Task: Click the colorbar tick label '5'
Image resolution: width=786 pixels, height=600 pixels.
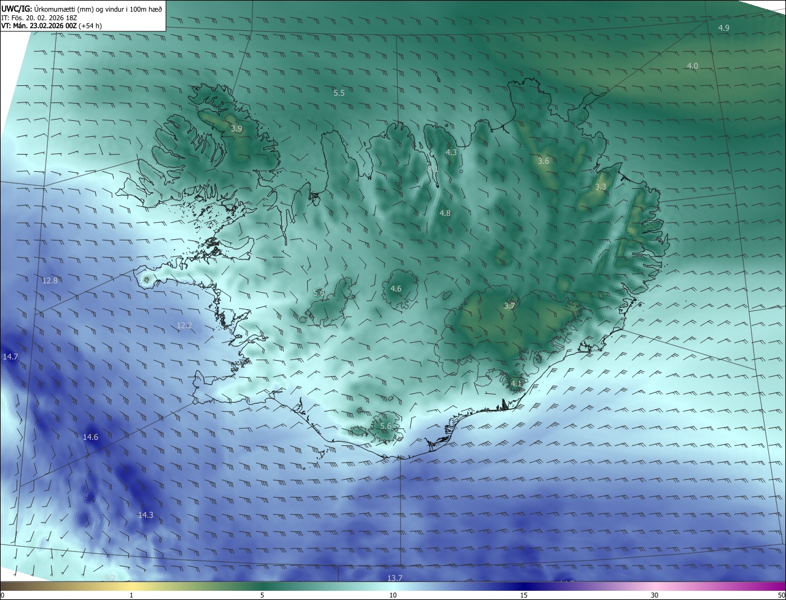Action: click(x=262, y=595)
